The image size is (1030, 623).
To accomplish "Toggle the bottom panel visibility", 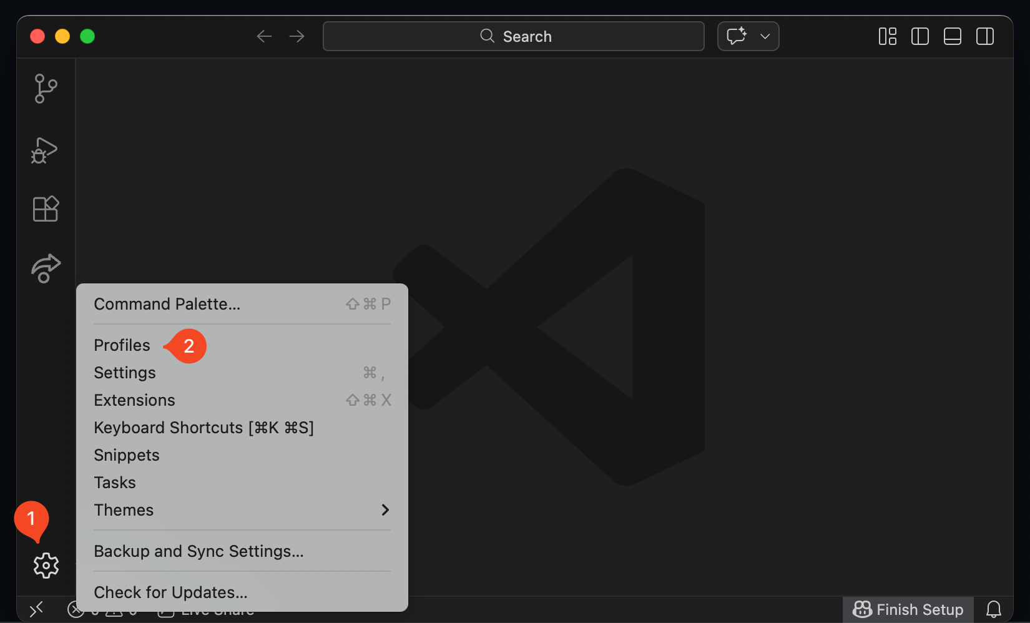I will tap(952, 36).
